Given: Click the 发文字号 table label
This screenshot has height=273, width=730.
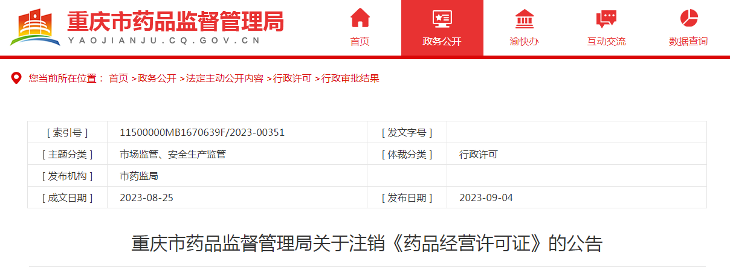Looking at the screenshot, I should [x=407, y=132].
